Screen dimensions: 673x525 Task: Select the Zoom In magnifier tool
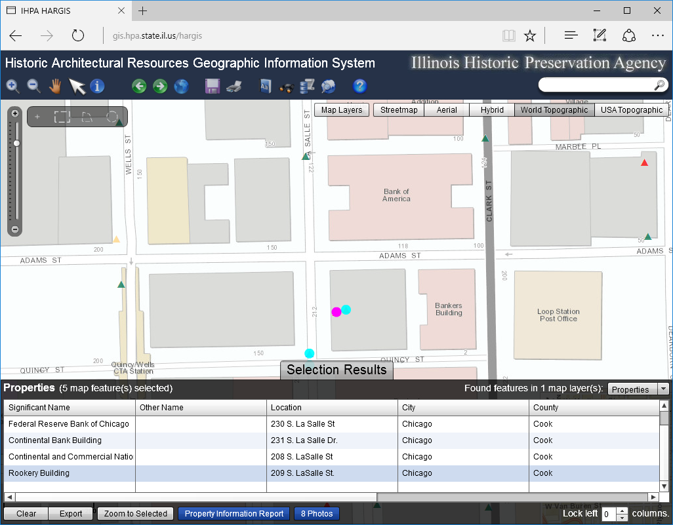coord(12,86)
